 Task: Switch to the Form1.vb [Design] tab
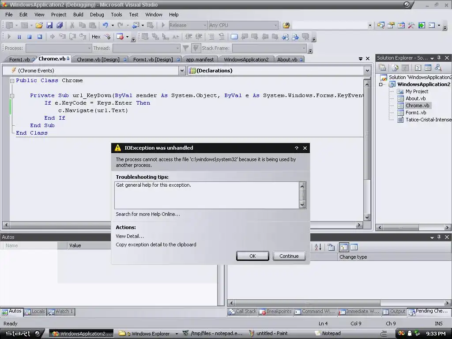[x=155, y=60]
